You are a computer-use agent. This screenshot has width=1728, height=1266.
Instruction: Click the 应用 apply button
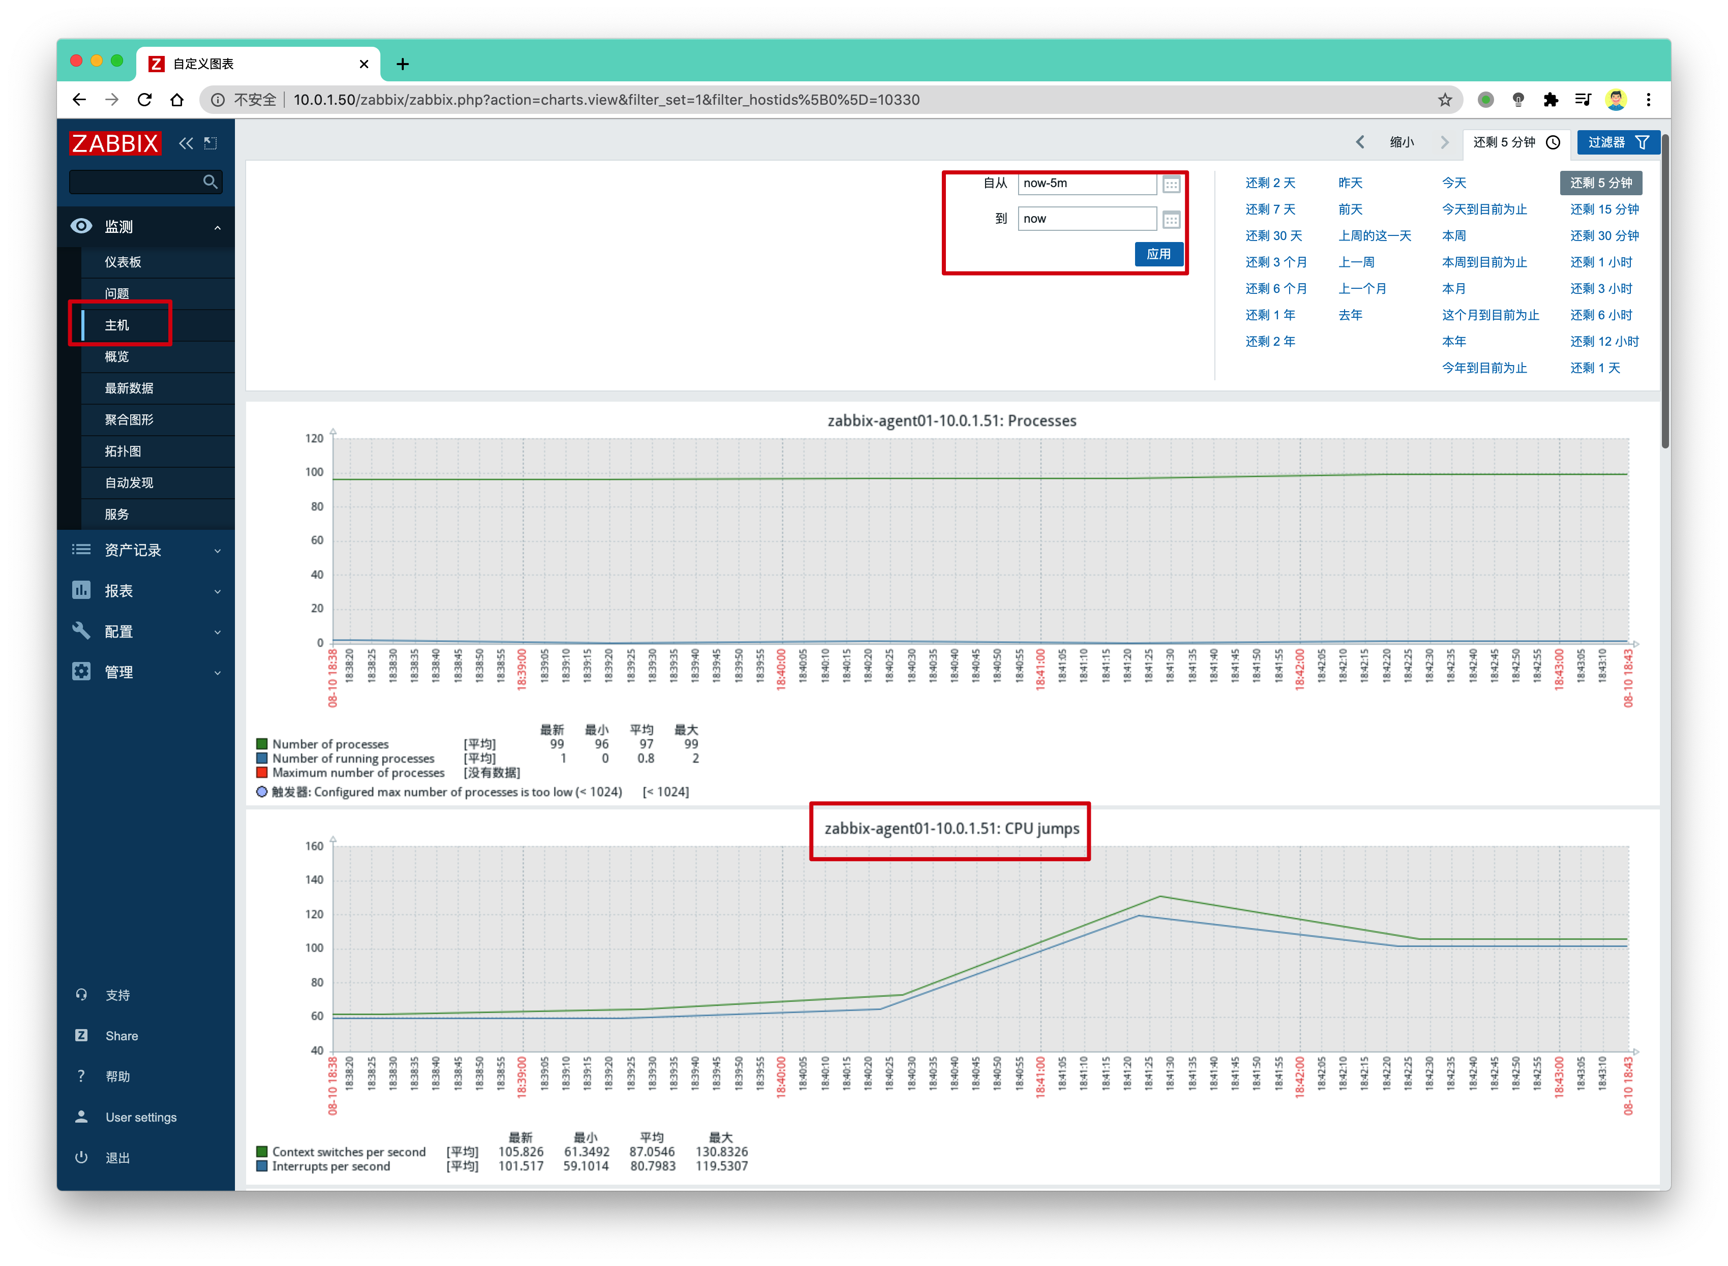1158,254
